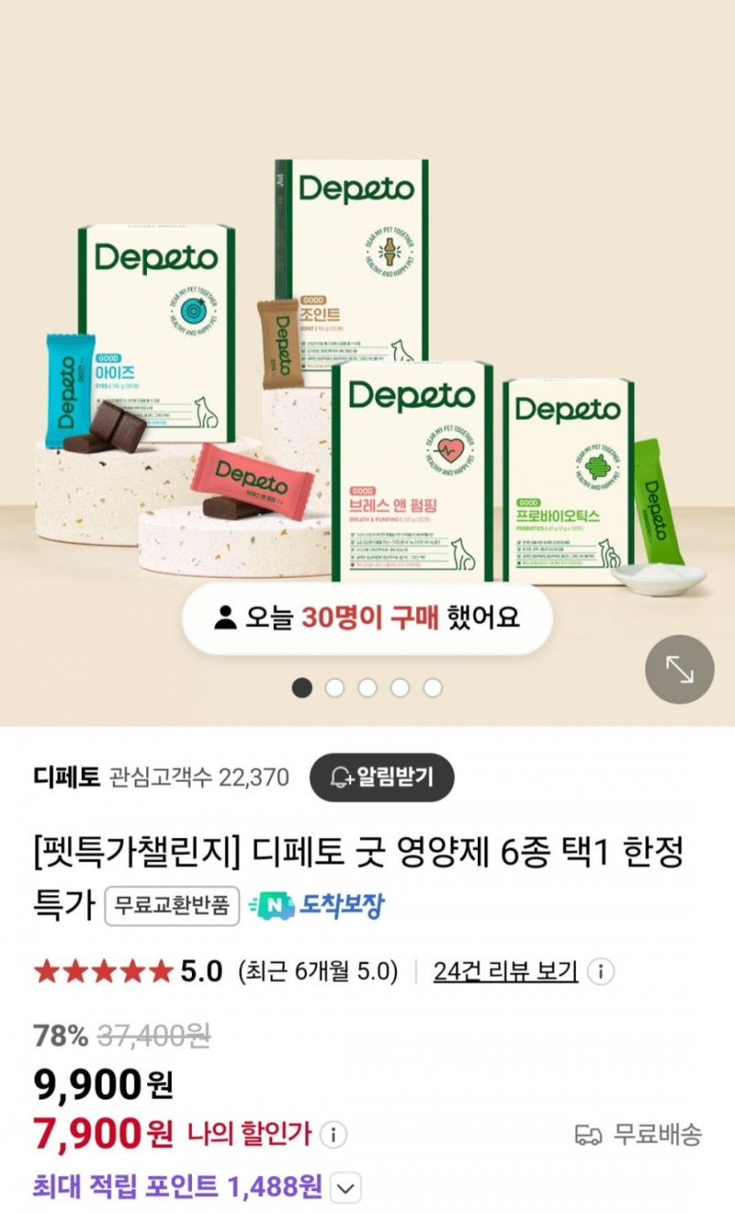Tap the five-star rating icons
Image resolution: width=735 pixels, height=1213 pixels.
point(103,972)
